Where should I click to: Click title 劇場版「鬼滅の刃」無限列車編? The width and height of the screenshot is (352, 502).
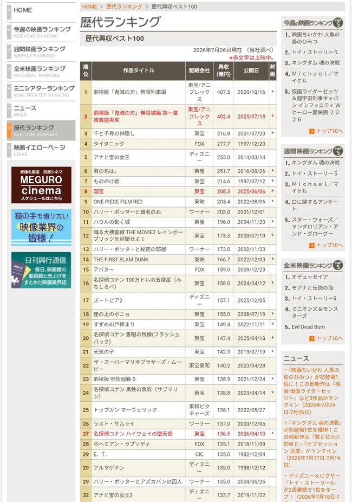[x=130, y=92]
